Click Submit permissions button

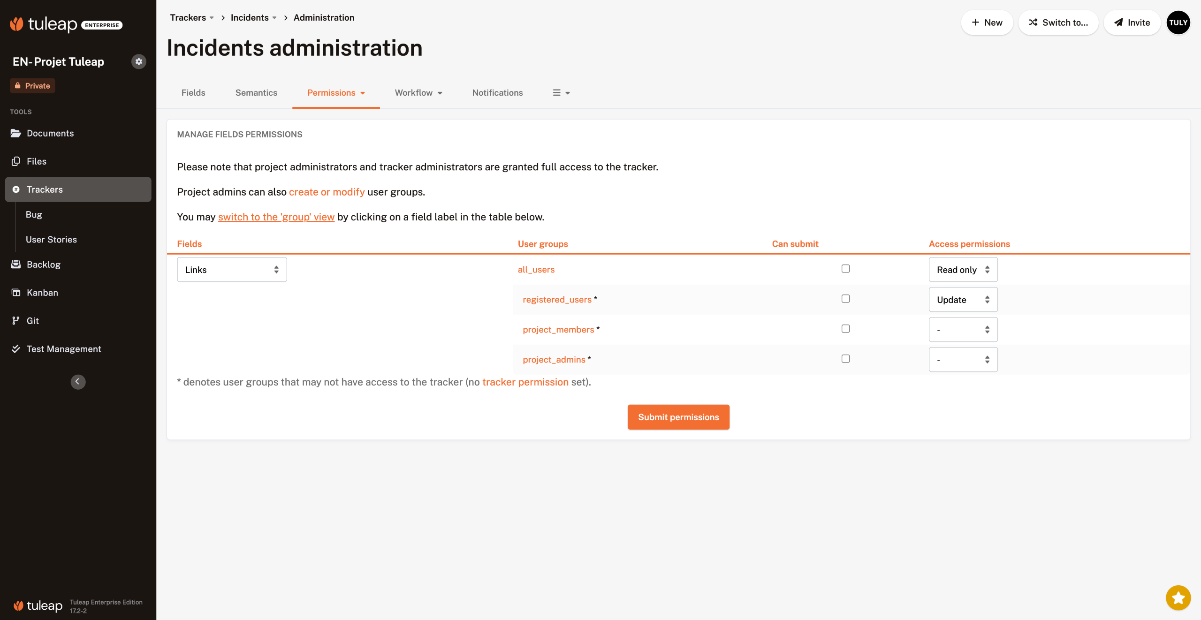678,417
